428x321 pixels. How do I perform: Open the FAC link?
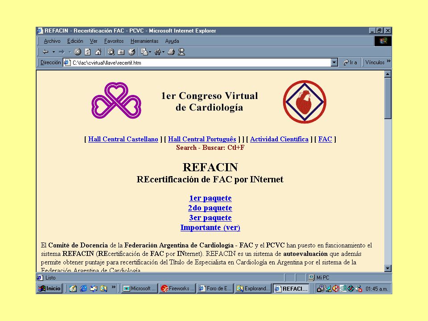pos(325,139)
